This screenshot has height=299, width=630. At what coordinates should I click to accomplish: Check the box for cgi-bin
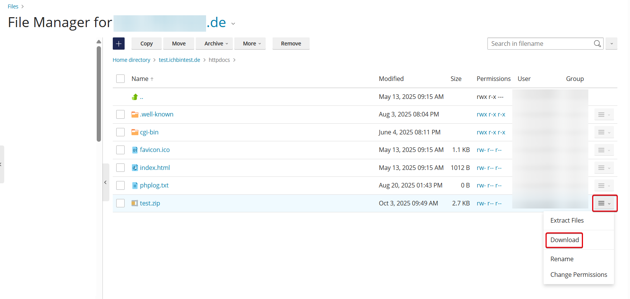[120, 132]
